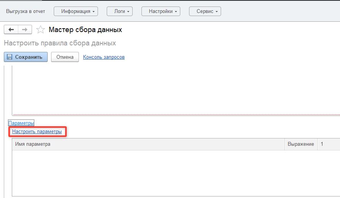Open the Настроить параметры link
Image resolution: width=340 pixels, height=198 pixels.
(37, 132)
